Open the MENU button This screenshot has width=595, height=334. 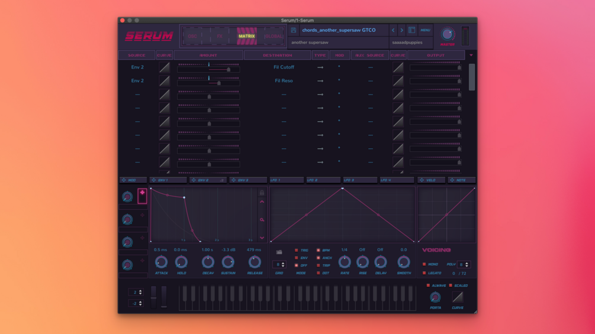pyautogui.click(x=425, y=30)
